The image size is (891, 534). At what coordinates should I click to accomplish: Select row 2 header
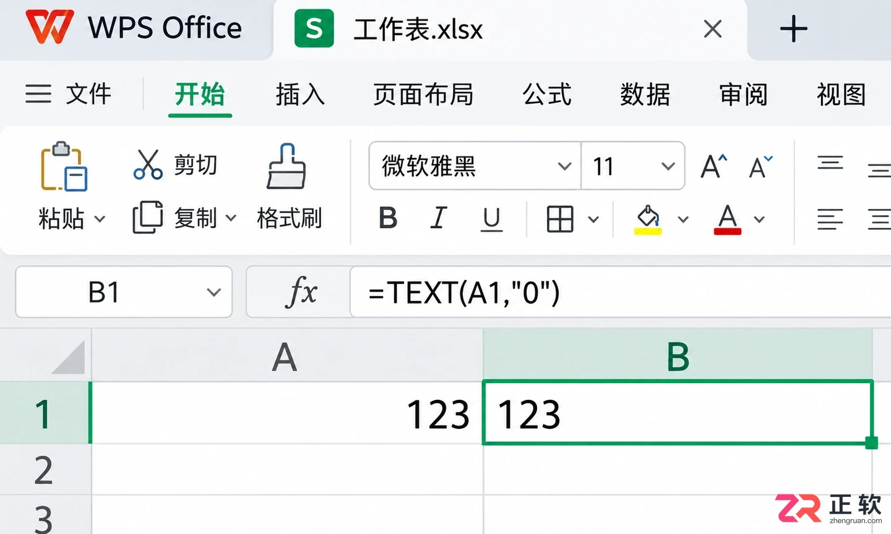click(x=45, y=470)
